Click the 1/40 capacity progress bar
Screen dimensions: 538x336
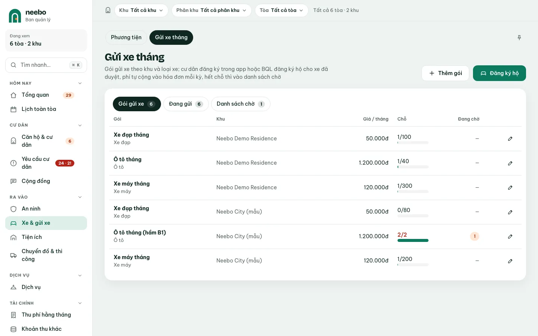coord(413,167)
